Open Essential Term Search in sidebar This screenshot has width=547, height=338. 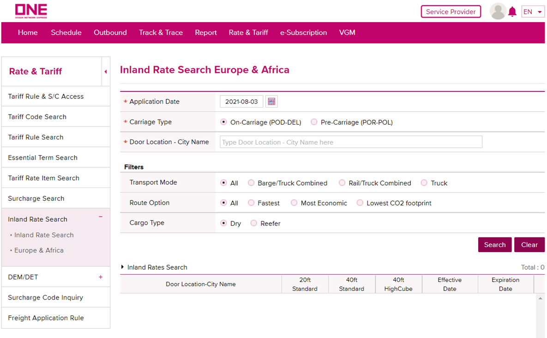(56, 157)
